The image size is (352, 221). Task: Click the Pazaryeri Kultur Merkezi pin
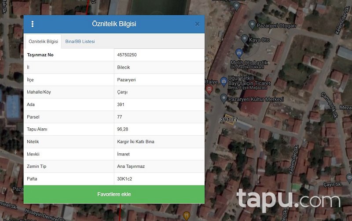pos(224,98)
